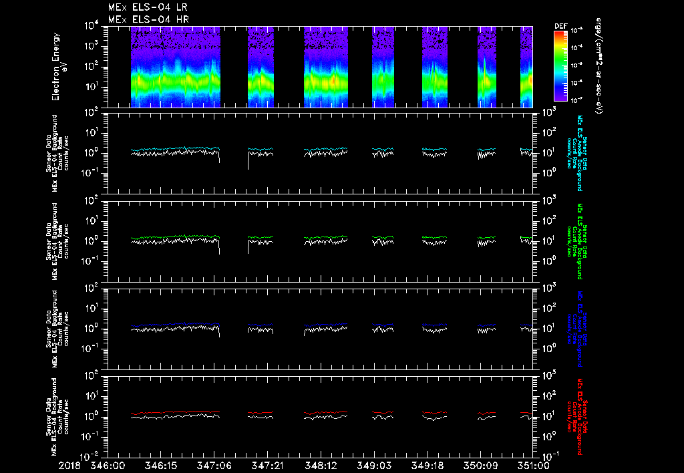Image resolution: width=684 pixels, height=473 pixels.
Task: Click the "347:21" time axis label
Action: click(267, 466)
